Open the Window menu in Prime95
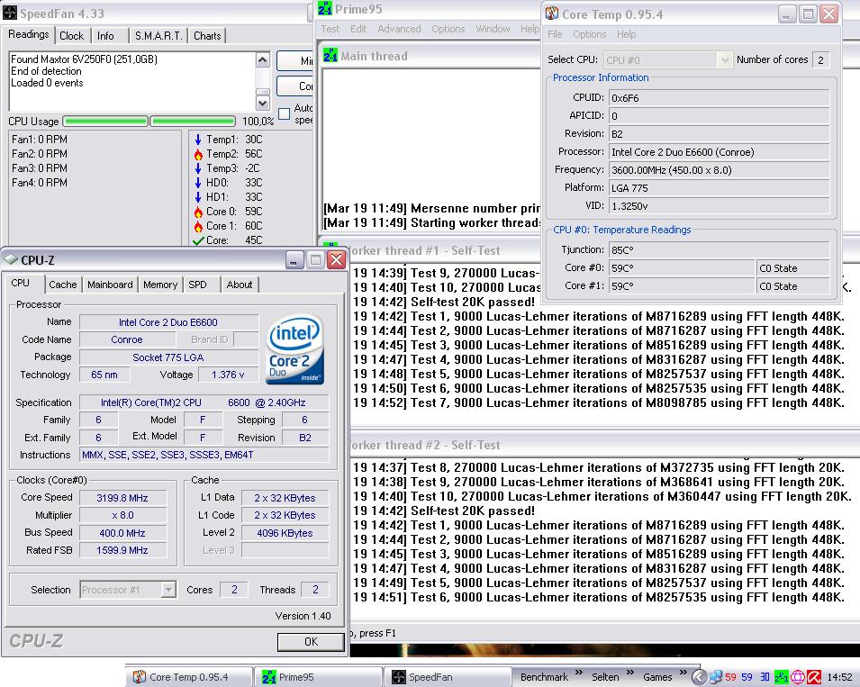 point(493,29)
